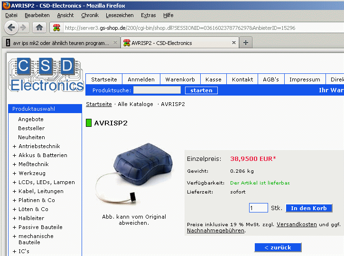Image resolution: width=344 pixels, height=256 pixels.
Task: Click the '< zurück' button
Action: 278,247
